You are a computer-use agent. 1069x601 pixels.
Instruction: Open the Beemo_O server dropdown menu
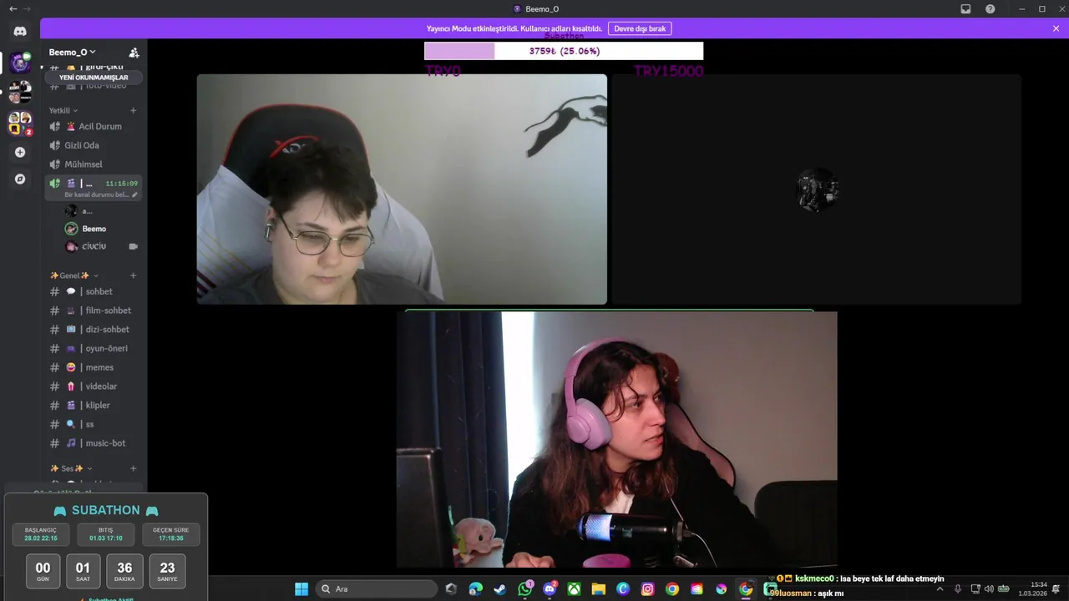point(73,52)
